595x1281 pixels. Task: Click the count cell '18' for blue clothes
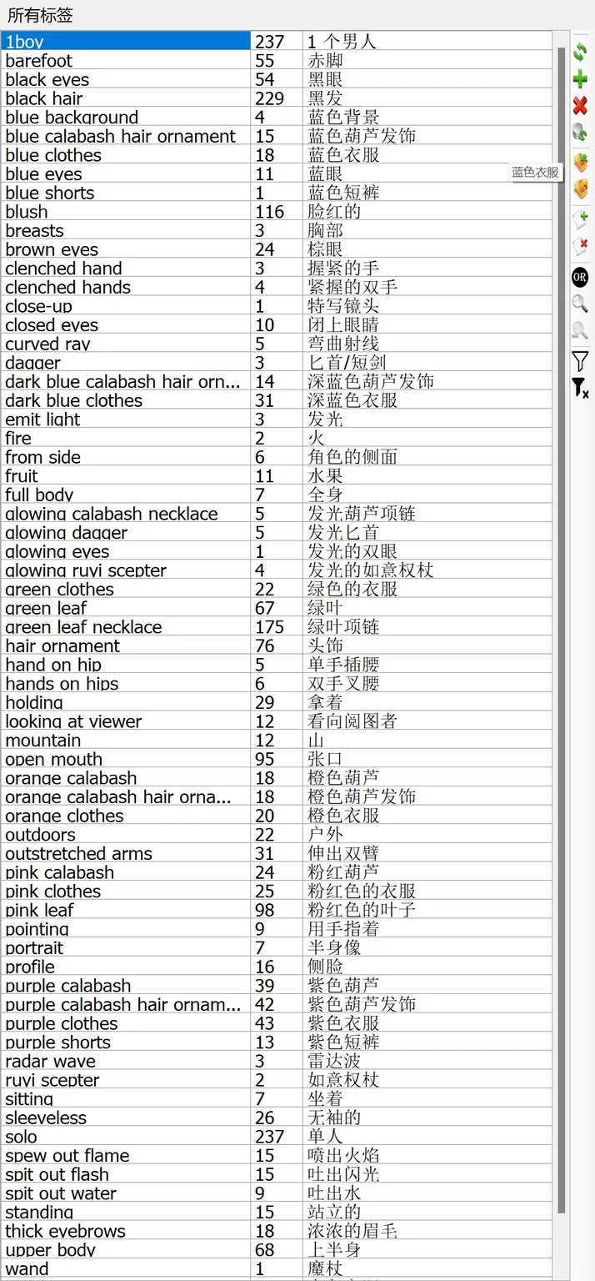(x=265, y=154)
